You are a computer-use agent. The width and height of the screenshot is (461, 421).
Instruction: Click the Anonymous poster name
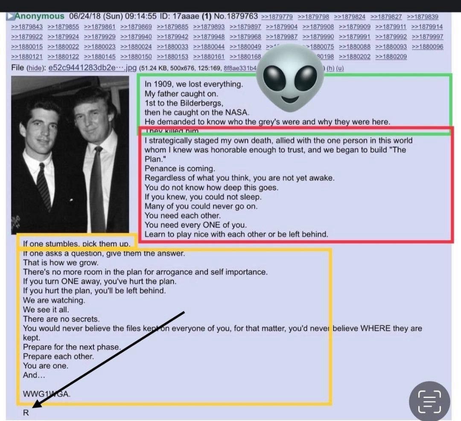click(x=39, y=16)
